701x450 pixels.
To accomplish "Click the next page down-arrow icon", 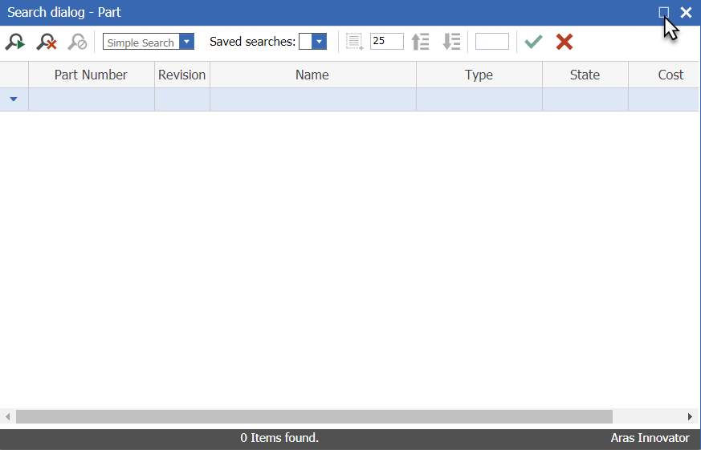I will click(x=451, y=42).
